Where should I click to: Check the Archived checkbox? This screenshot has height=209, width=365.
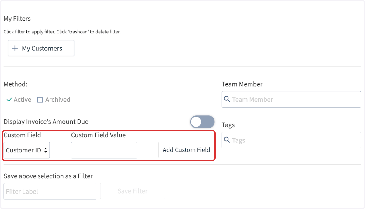pyautogui.click(x=40, y=100)
